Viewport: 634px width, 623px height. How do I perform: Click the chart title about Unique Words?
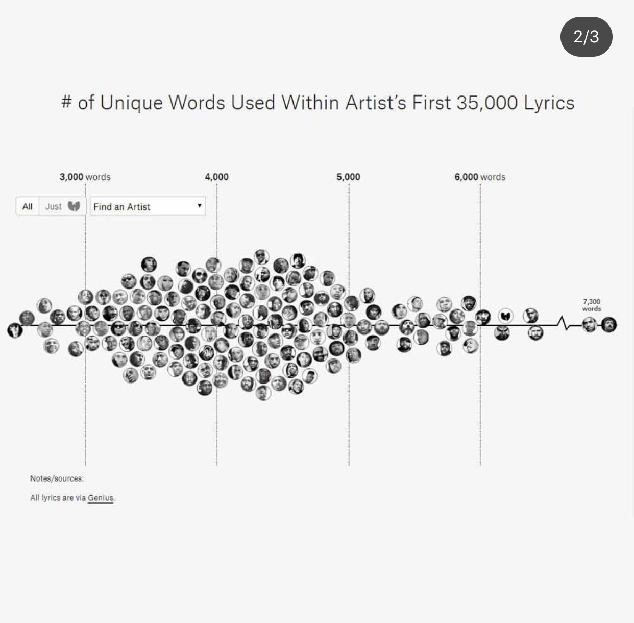pos(318,103)
